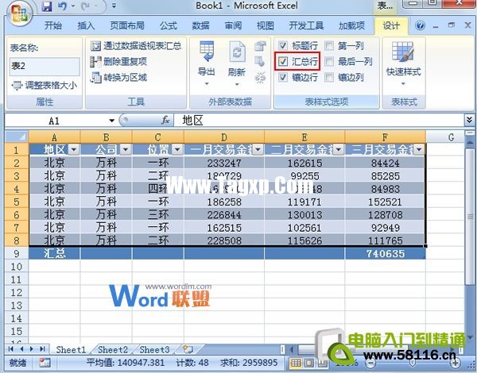This screenshot has height=373, width=477.
Task: Go to last sheet navigation arrow
Action: [42, 349]
